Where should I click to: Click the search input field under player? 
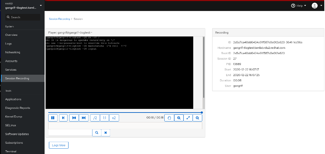pos(70,132)
